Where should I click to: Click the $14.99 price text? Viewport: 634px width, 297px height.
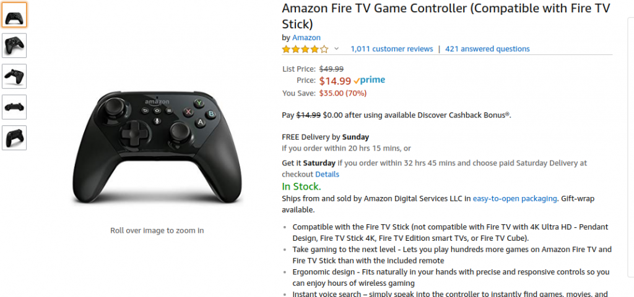[x=335, y=81]
